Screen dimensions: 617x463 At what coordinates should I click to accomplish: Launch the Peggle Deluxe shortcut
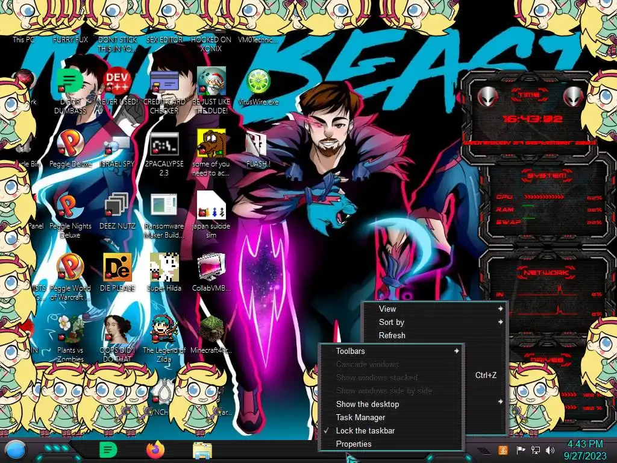(70, 143)
